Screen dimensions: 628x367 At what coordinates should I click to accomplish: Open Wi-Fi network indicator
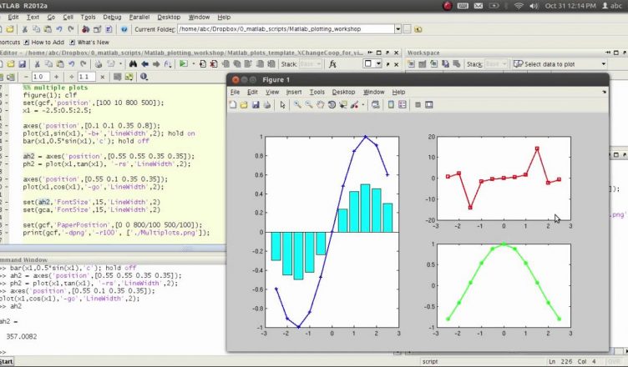coord(519,6)
